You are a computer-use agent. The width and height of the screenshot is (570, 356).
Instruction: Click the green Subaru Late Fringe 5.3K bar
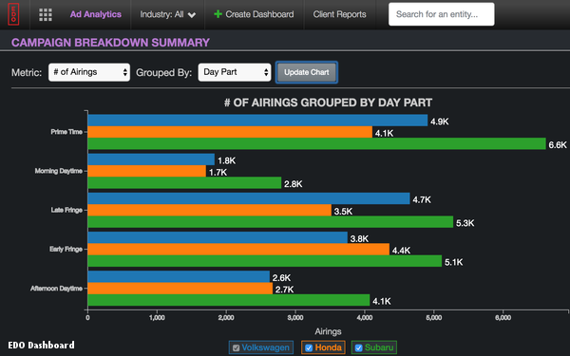click(271, 221)
